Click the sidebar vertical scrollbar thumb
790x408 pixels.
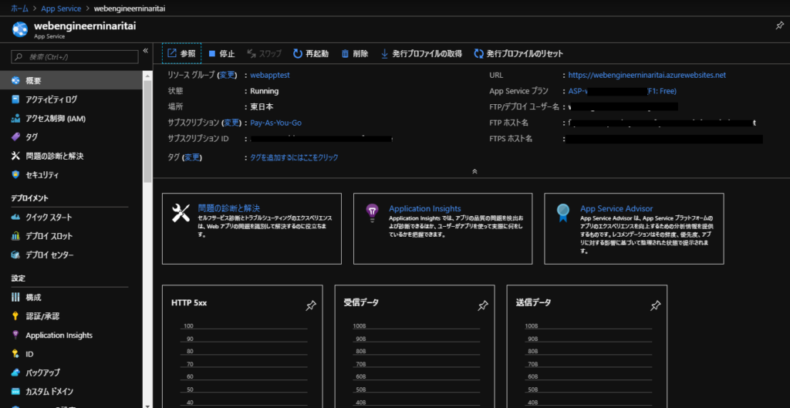coord(147,131)
